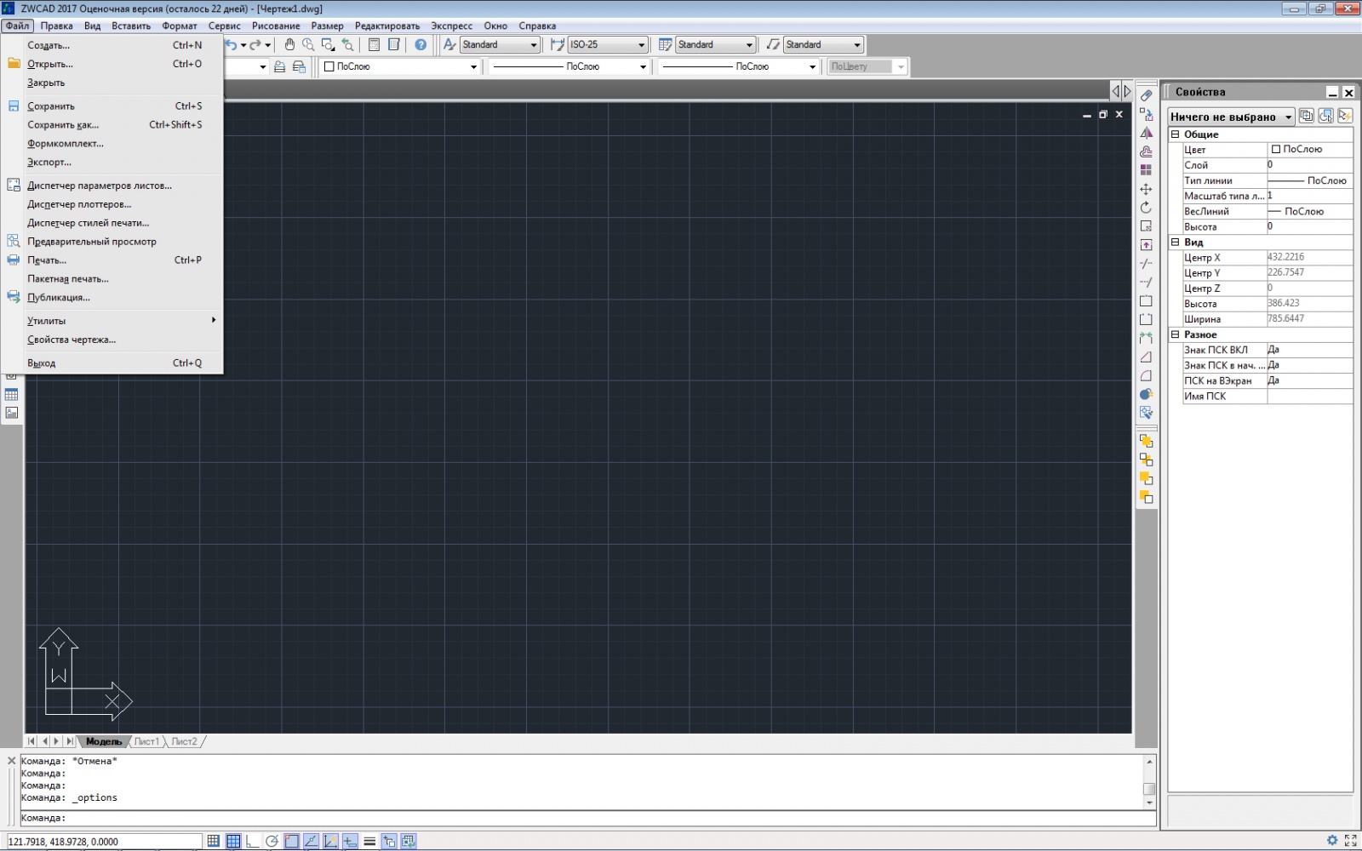Open the 'Ничего не выбрано' selection dropdown
Image resolution: width=1362 pixels, height=851 pixels.
tap(1232, 117)
